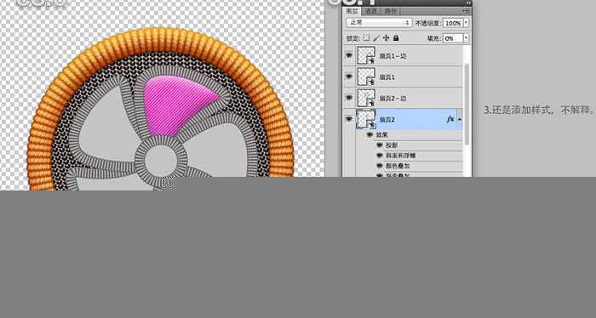The width and height of the screenshot is (596, 318).
Task: Hide the 扇页1 layer
Action: (349, 77)
